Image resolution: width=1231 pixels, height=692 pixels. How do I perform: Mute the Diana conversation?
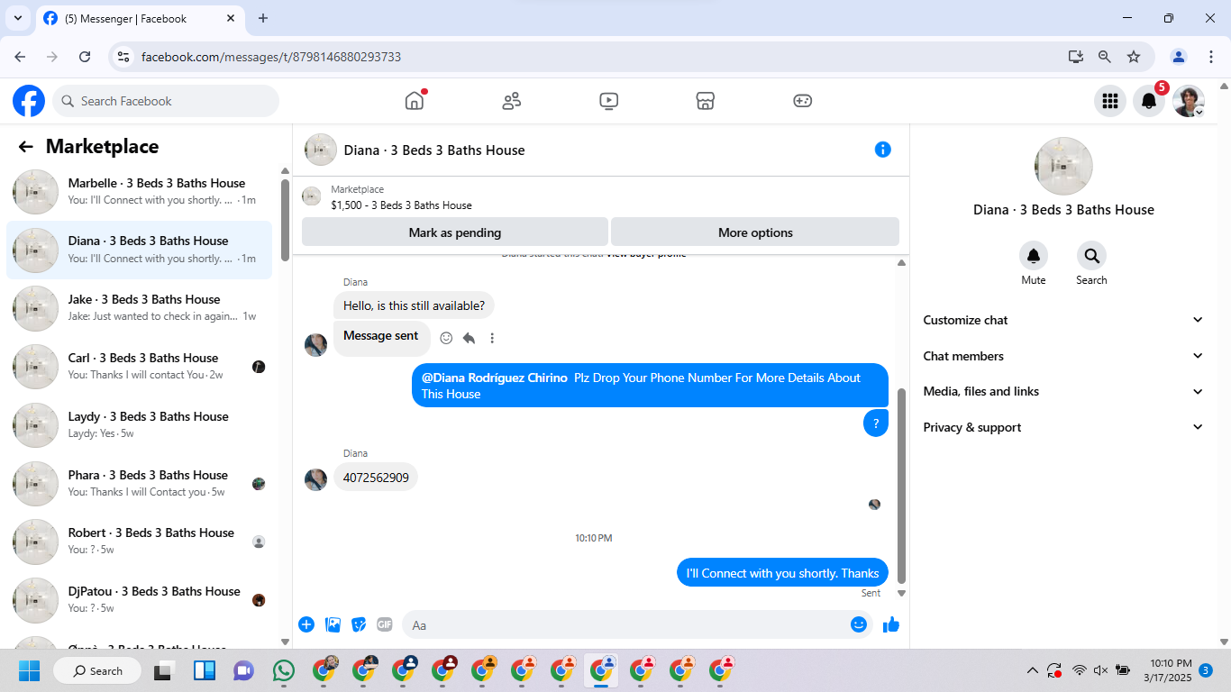coord(1034,257)
